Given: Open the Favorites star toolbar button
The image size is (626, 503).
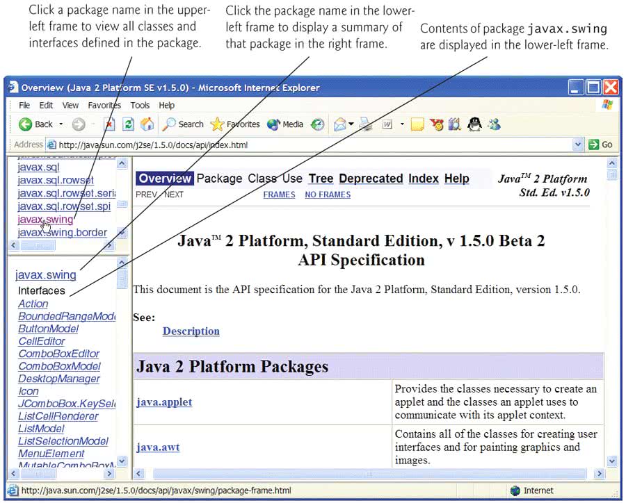Looking at the screenshot, I should click(x=235, y=124).
